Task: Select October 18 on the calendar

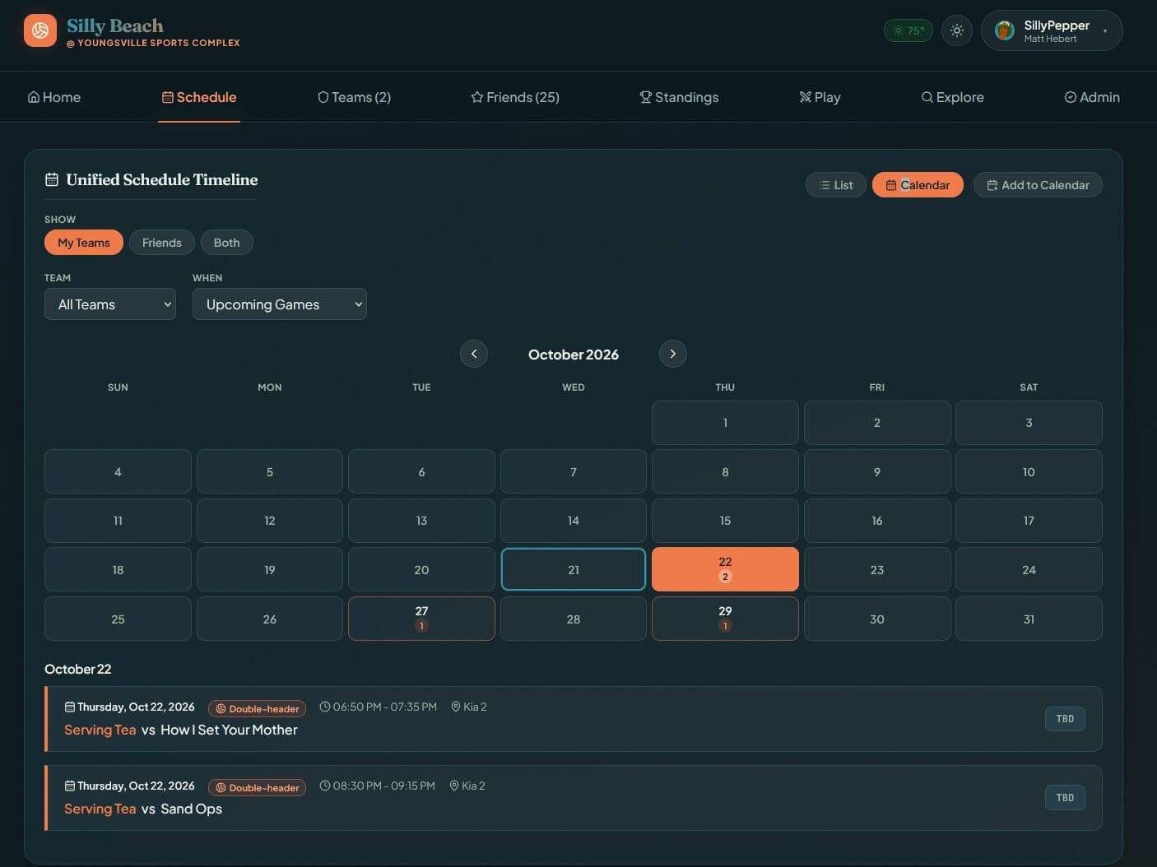Action: (x=118, y=570)
